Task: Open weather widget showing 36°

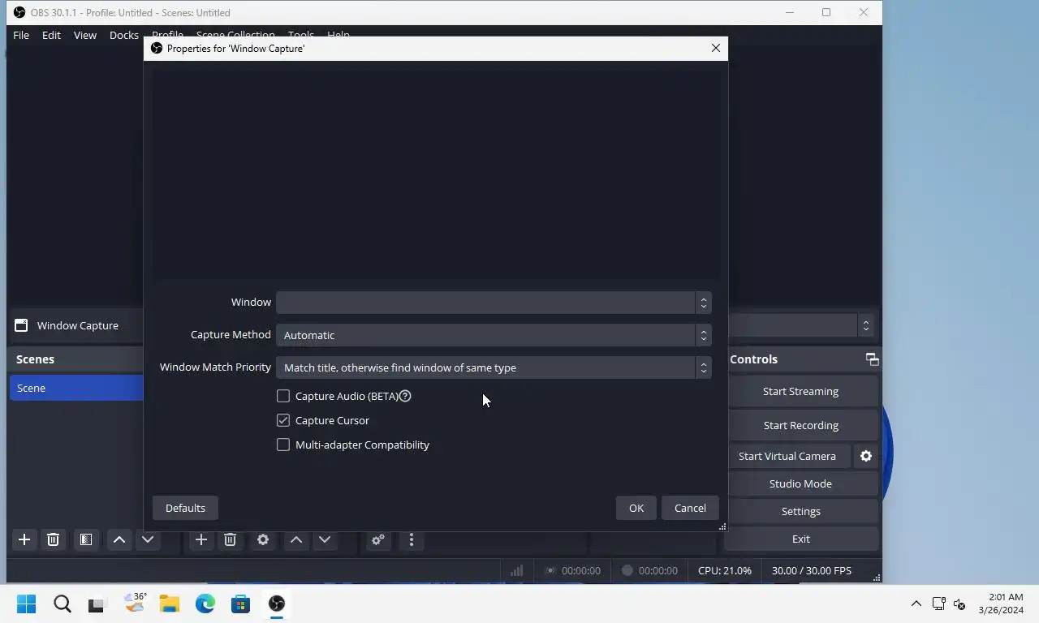Action: (134, 603)
